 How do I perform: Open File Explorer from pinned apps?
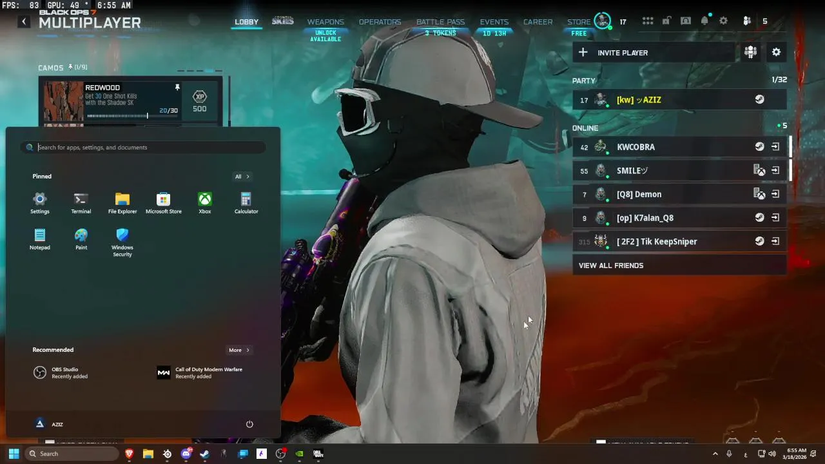(122, 203)
